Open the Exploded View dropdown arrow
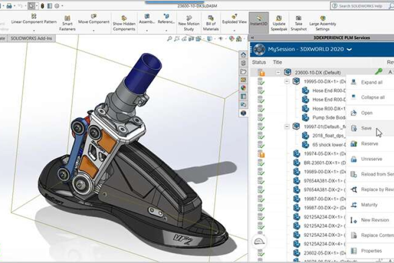Image resolution: width=394 pixels, height=263 pixels. pyautogui.click(x=234, y=31)
